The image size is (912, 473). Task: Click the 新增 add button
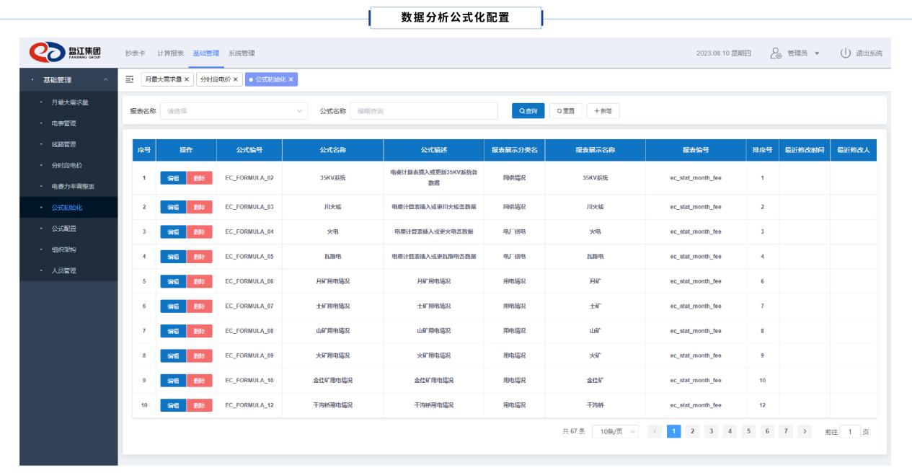pyautogui.click(x=603, y=111)
